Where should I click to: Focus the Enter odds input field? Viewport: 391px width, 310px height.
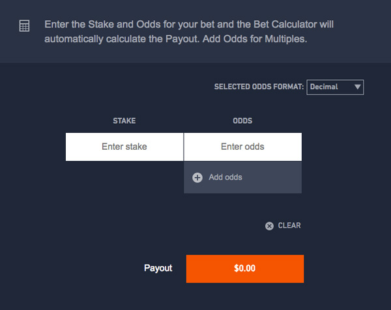click(242, 147)
